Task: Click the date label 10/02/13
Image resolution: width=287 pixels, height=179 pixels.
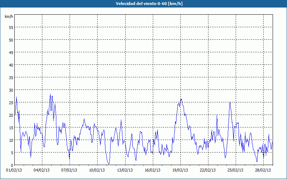Action: point(97,170)
